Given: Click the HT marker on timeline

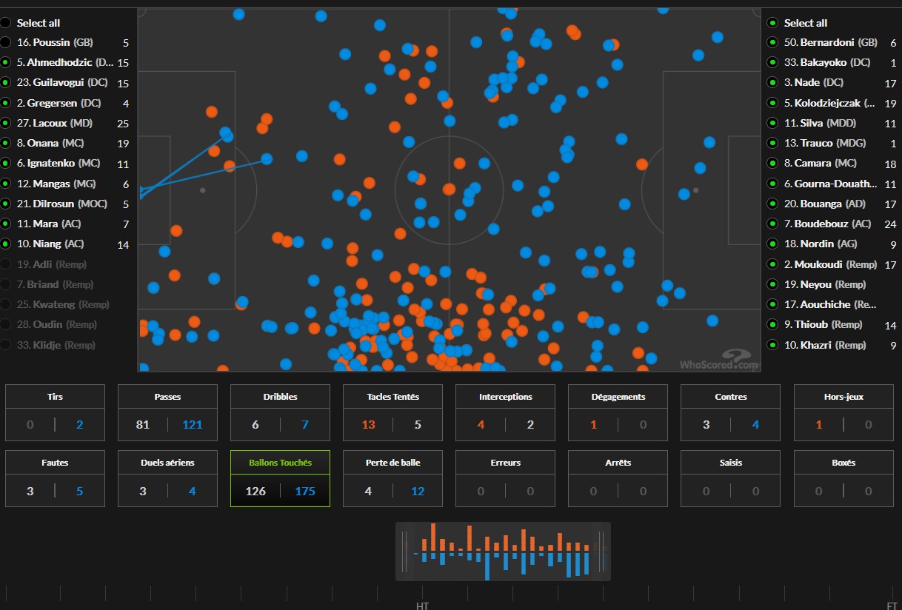Looking at the screenshot, I should [422, 605].
